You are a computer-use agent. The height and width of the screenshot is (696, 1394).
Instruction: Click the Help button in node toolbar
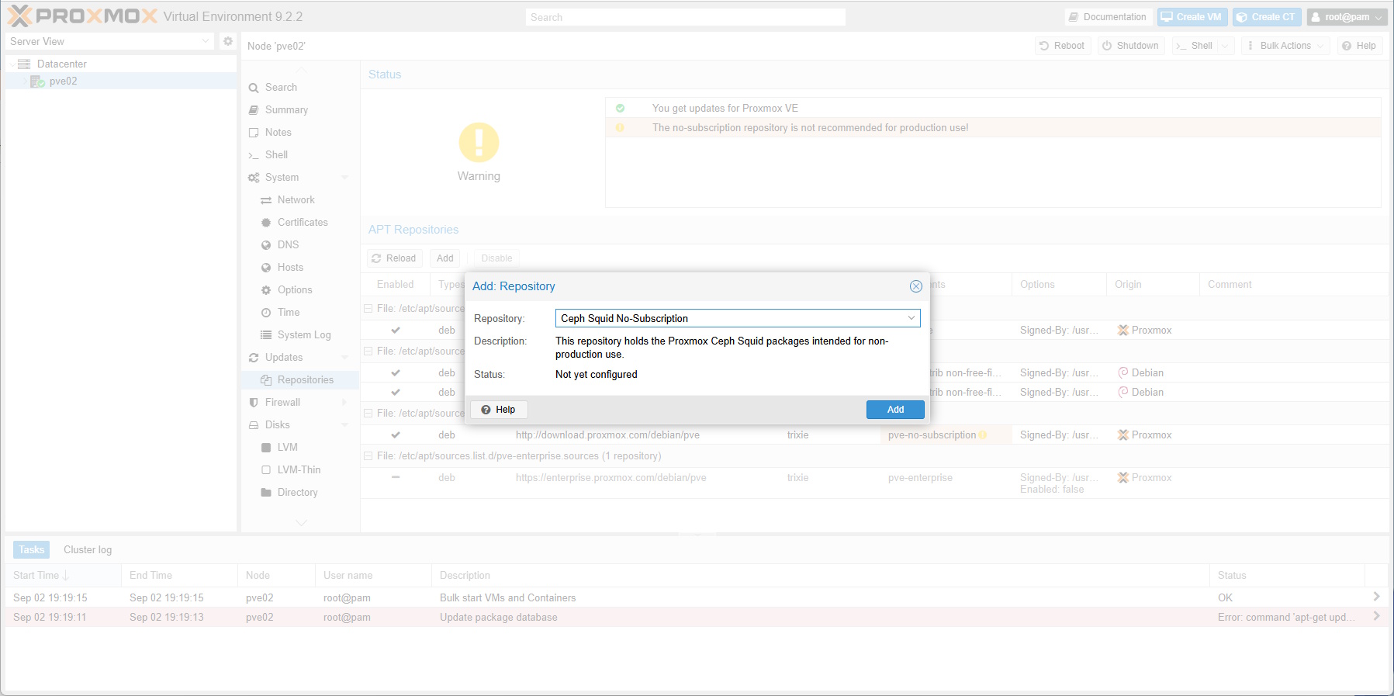(x=1359, y=46)
